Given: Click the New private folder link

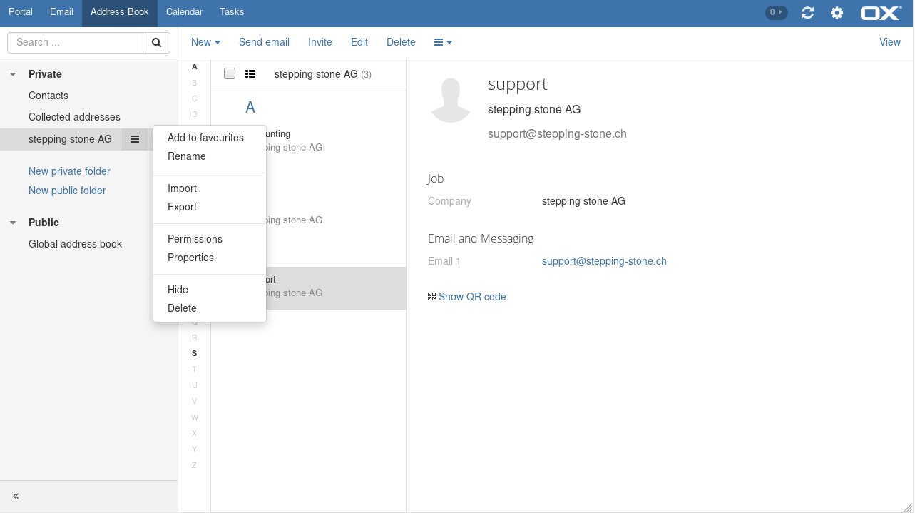Looking at the screenshot, I should tap(69, 171).
